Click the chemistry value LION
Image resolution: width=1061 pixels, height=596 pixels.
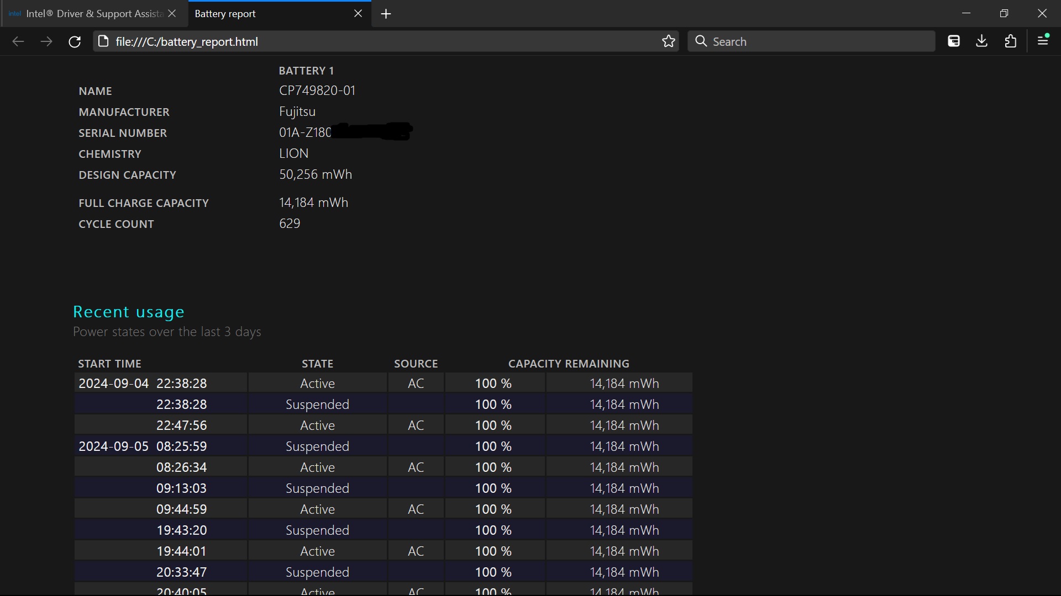click(294, 153)
